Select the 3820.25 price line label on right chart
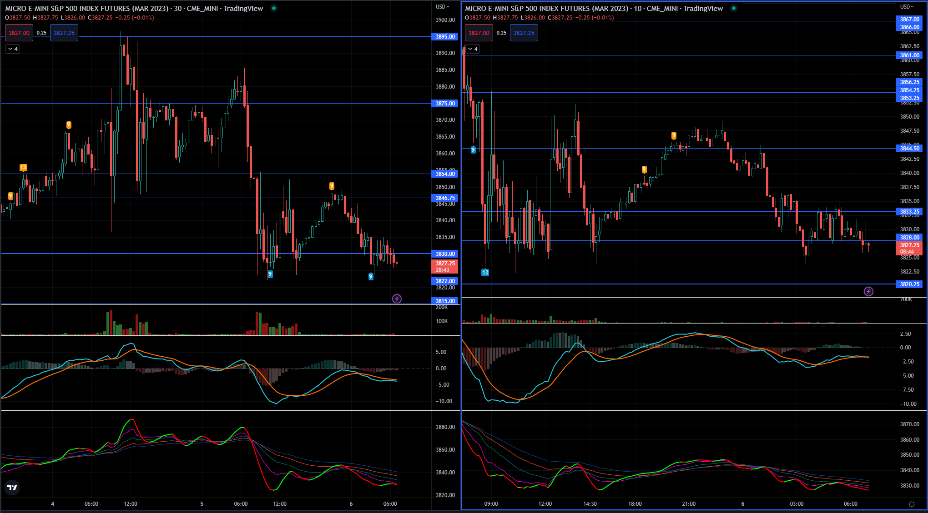This screenshot has width=928, height=513. 909,284
